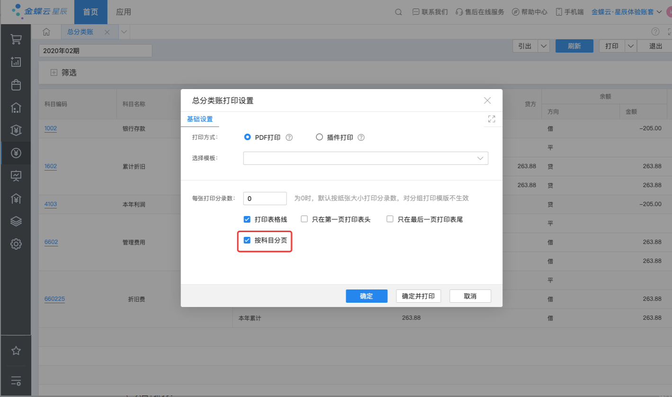Click the 插件打印 help question icon

tap(361, 137)
